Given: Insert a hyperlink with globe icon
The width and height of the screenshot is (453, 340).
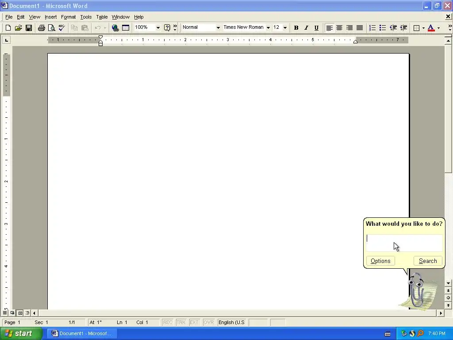Looking at the screenshot, I should [x=115, y=28].
